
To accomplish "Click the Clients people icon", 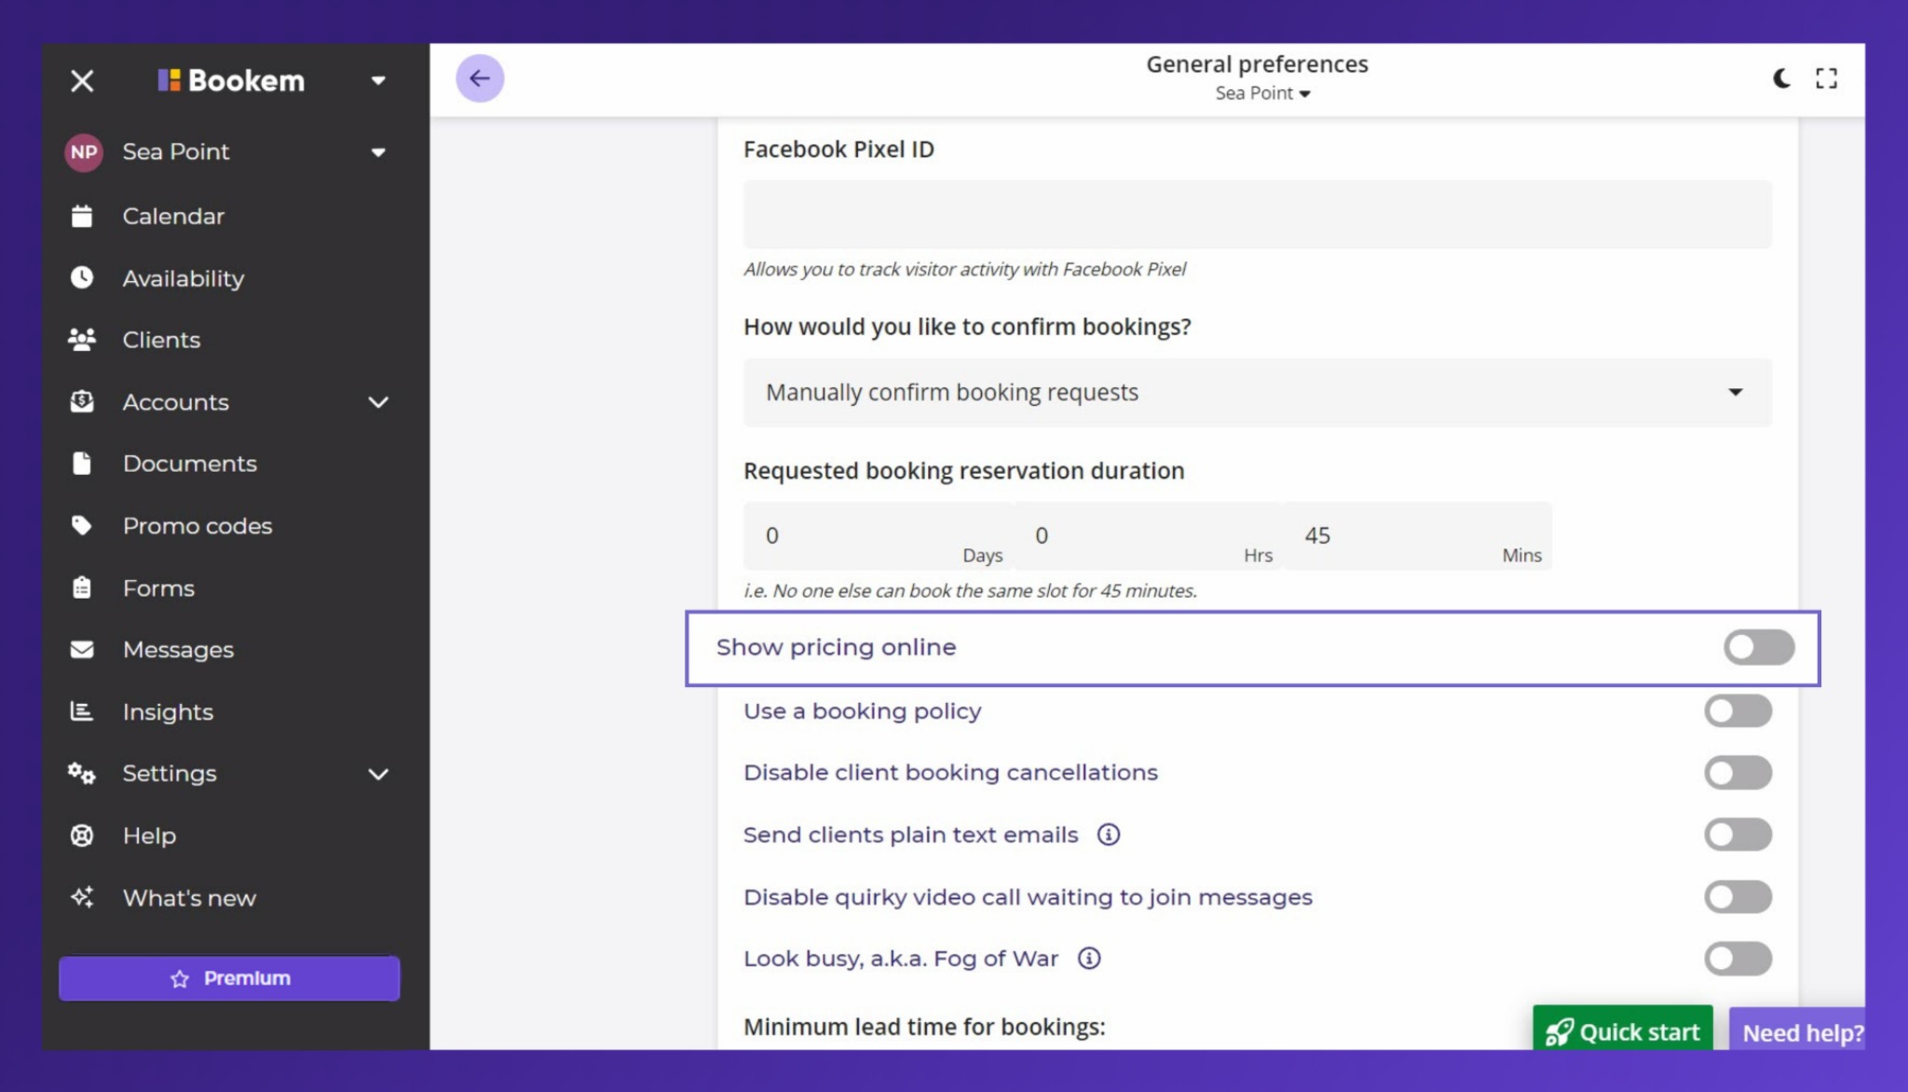I will 82,340.
